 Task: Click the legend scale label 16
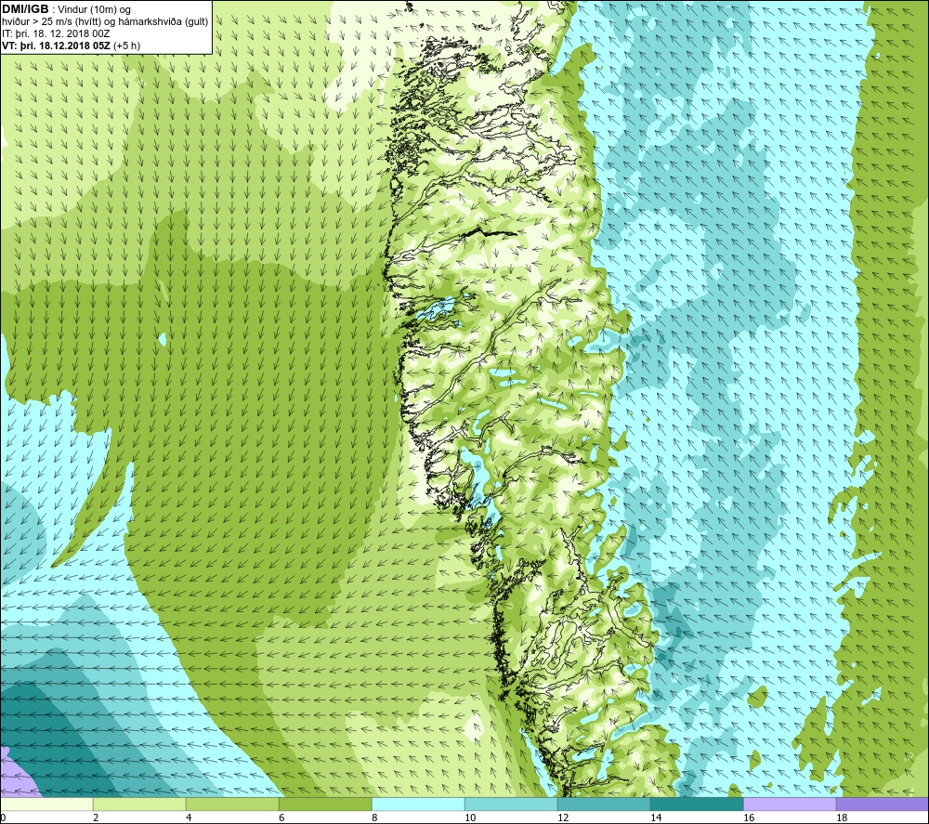tap(749, 818)
